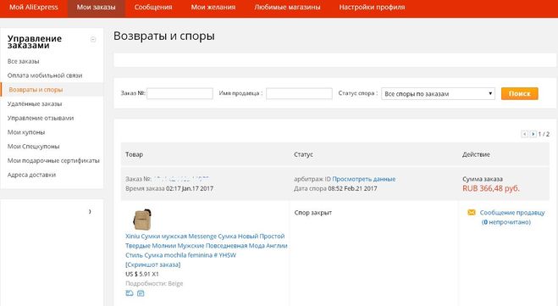This screenshot has width=558, height=306.
Task: Go to previous page arrow
Action: [524, 134]
